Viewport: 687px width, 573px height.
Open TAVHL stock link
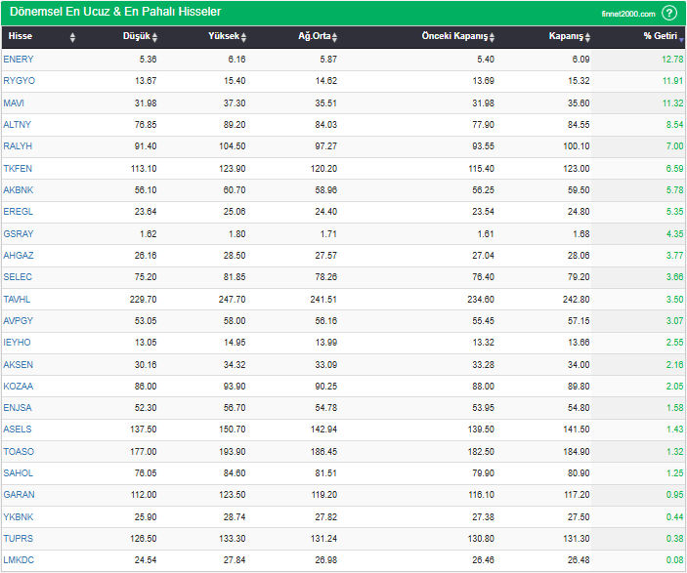click(18, 300)
